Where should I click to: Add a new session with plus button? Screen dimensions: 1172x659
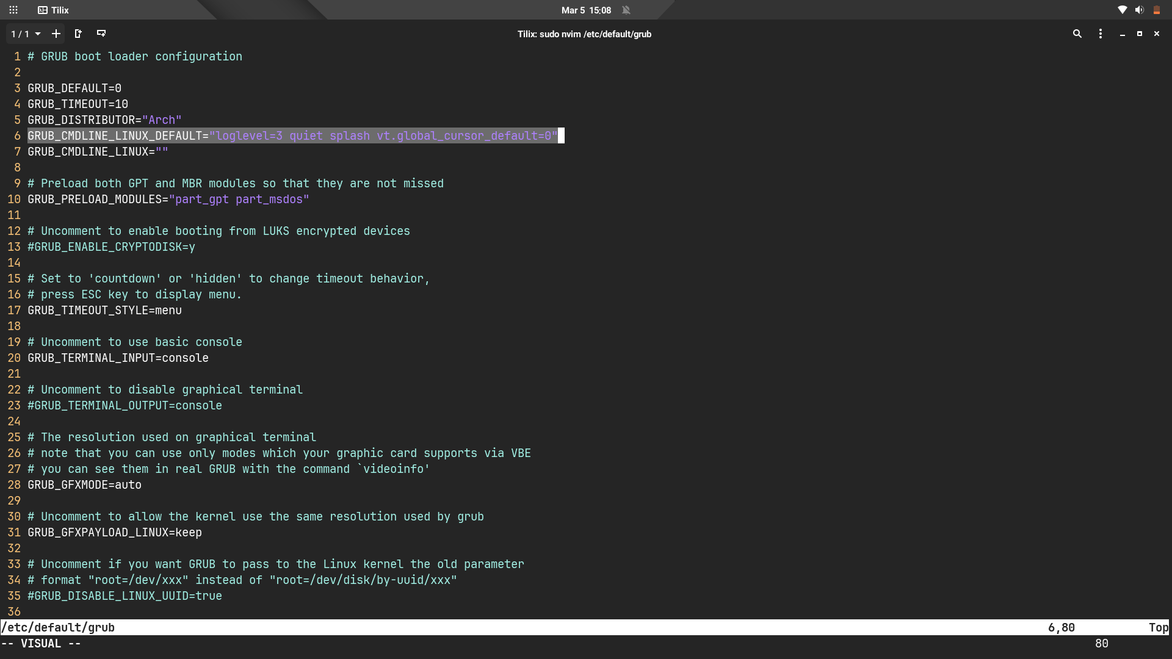56,34
